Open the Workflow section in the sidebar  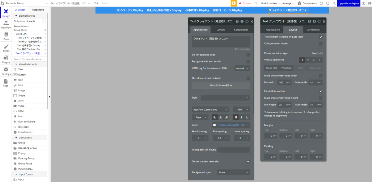[x=6, y=25]
